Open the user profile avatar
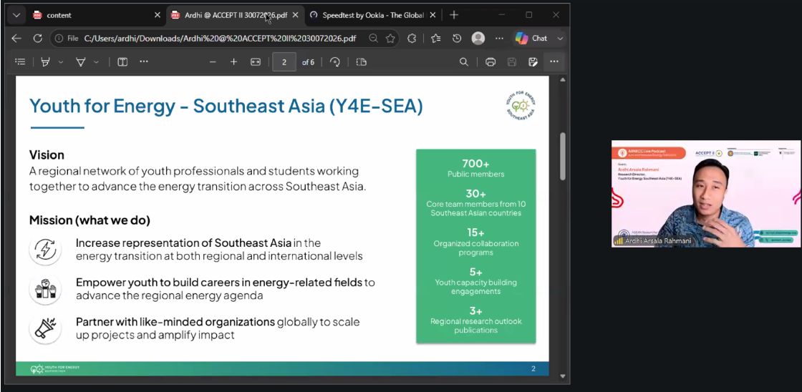This screenshot has width=802, height=392. coord(478,39)
